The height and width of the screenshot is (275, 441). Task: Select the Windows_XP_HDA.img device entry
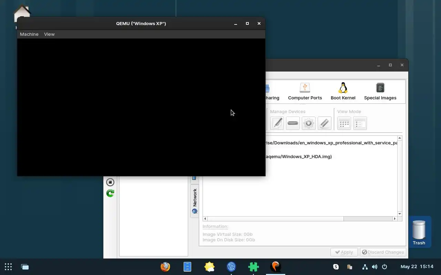(x=298, y=156)
